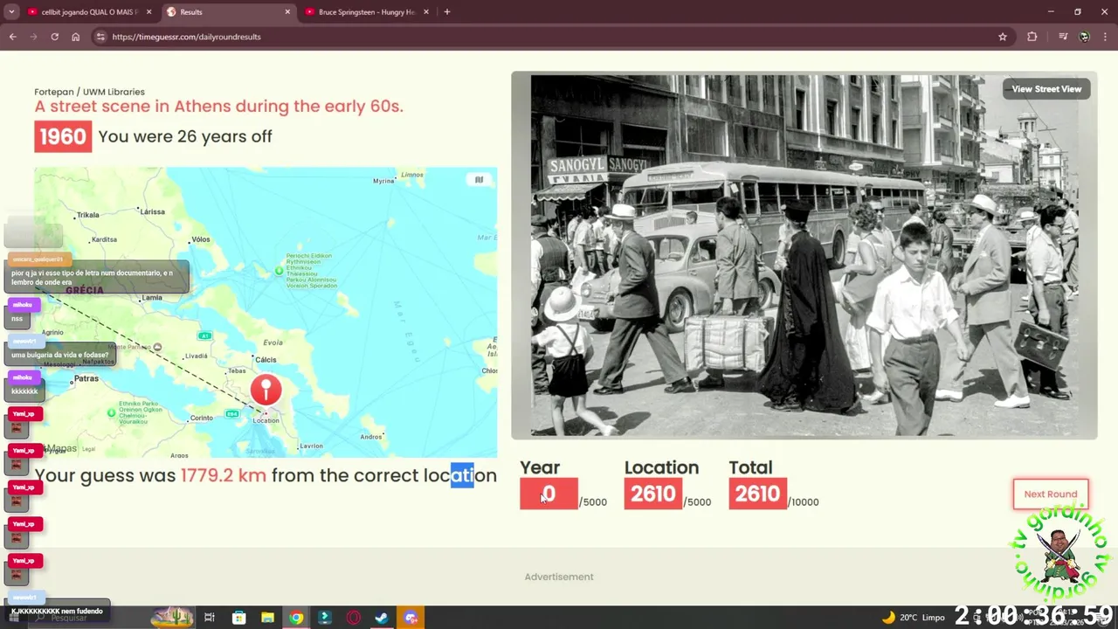This screenshot has height=629, width=1118.
Task: Click the weather 20°C Limpo widget
Action: [914, 618]
